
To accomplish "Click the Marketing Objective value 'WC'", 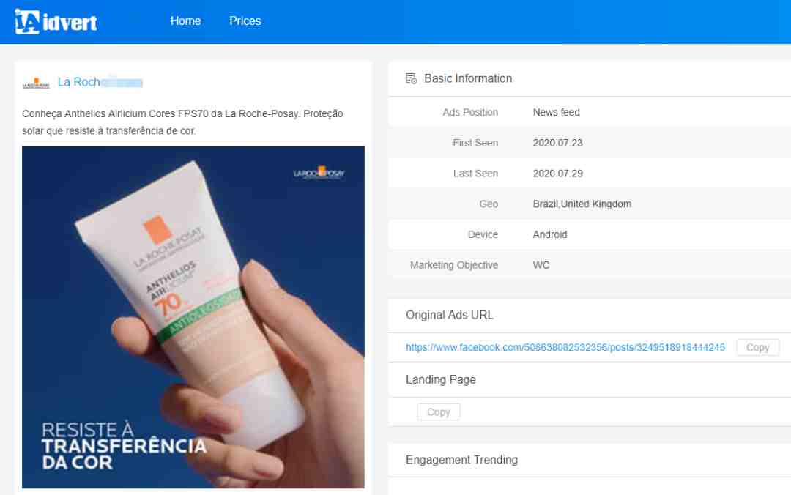I will click(x=541, y=265).
